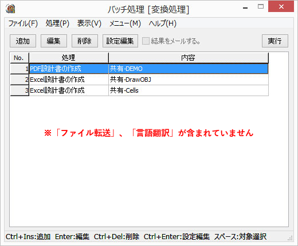Click the 設定編集 button
This screenshot has width=298, height=246.
click(120, 41)
